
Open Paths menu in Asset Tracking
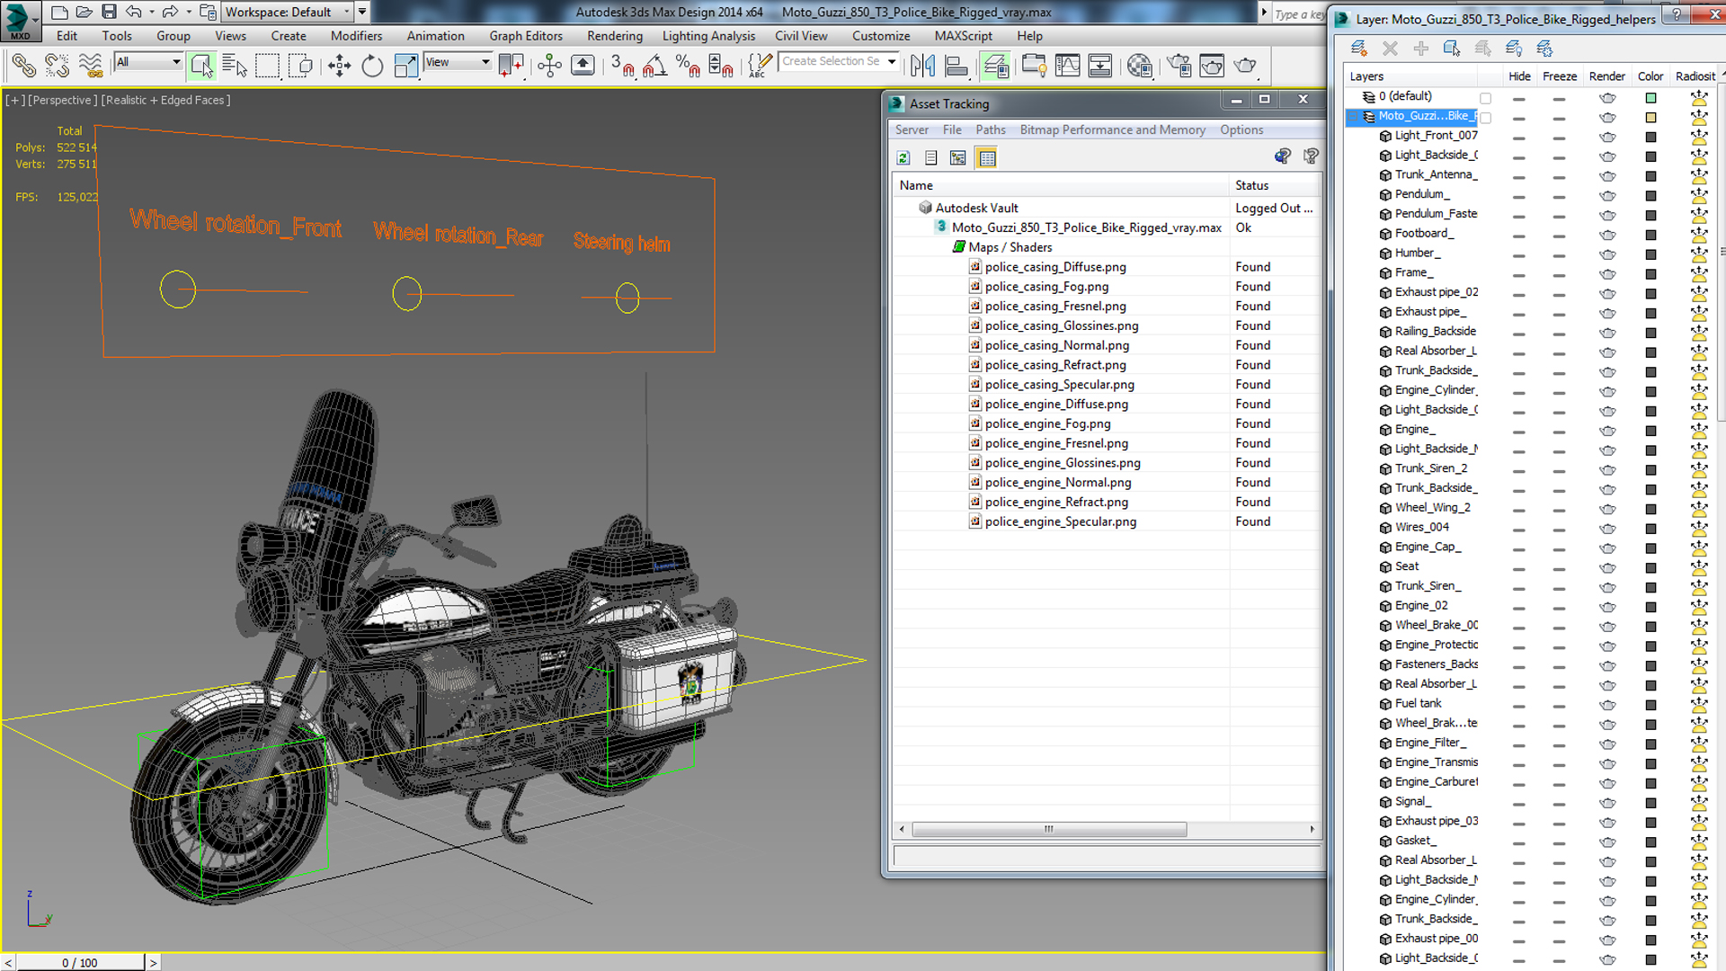[991, 129]
